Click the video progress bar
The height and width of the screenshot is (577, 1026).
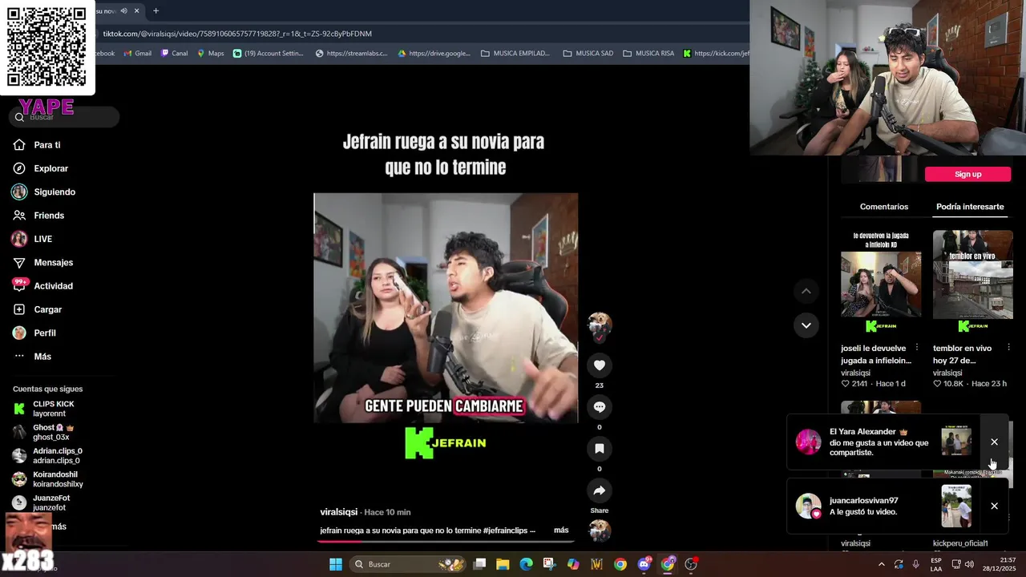tap(446, 541)
